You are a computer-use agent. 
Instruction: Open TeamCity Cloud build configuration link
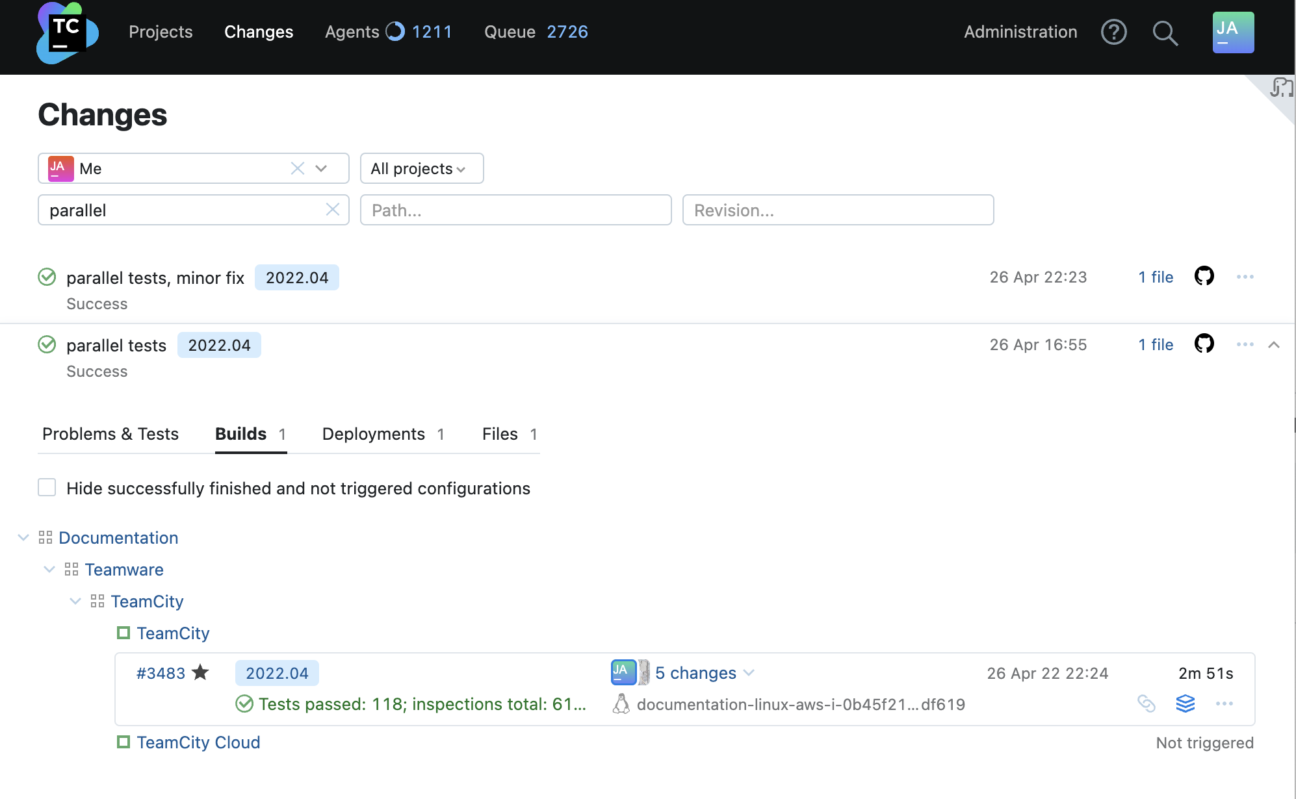198,742
